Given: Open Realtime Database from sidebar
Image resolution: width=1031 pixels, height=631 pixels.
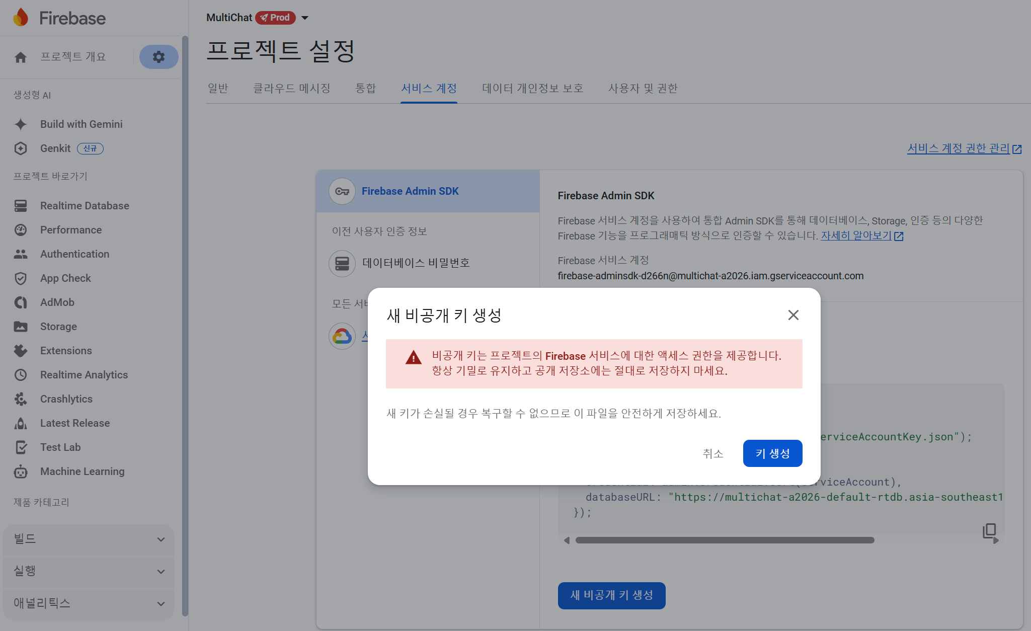Looking at the screenshot, I should (x=85, y=206).
